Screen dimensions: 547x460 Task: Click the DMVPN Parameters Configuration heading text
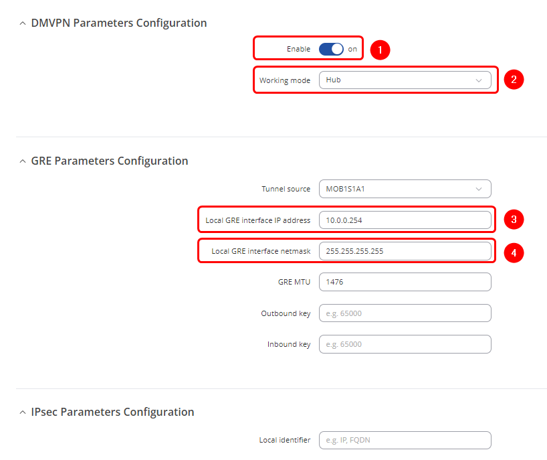coord(119,23)
